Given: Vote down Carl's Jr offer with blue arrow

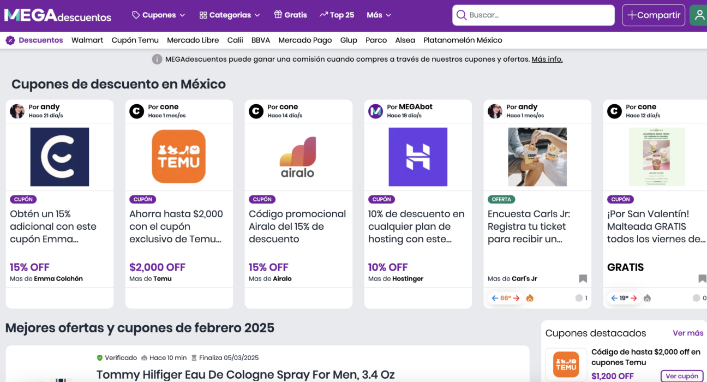Looking at the screenshot, I should click(495, 298).
